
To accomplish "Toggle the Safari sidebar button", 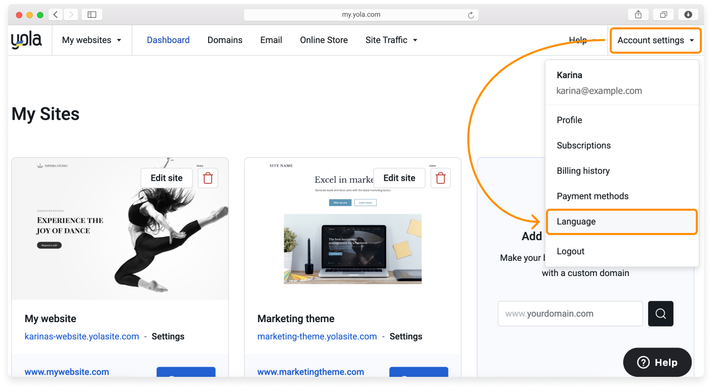I will tap(92, 15).
